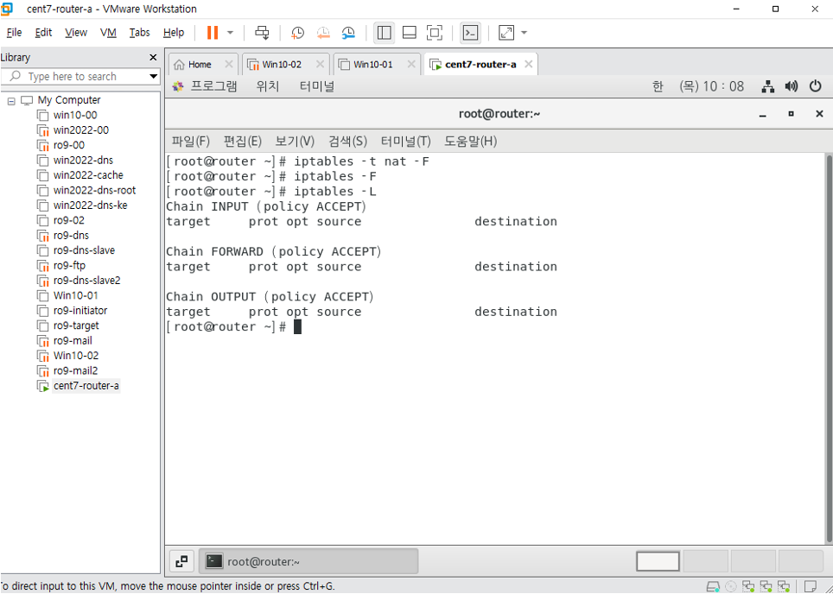
Task: Click the Send Ctrl+Alt+Del toolbar icon
Action: tap(262, 33)
